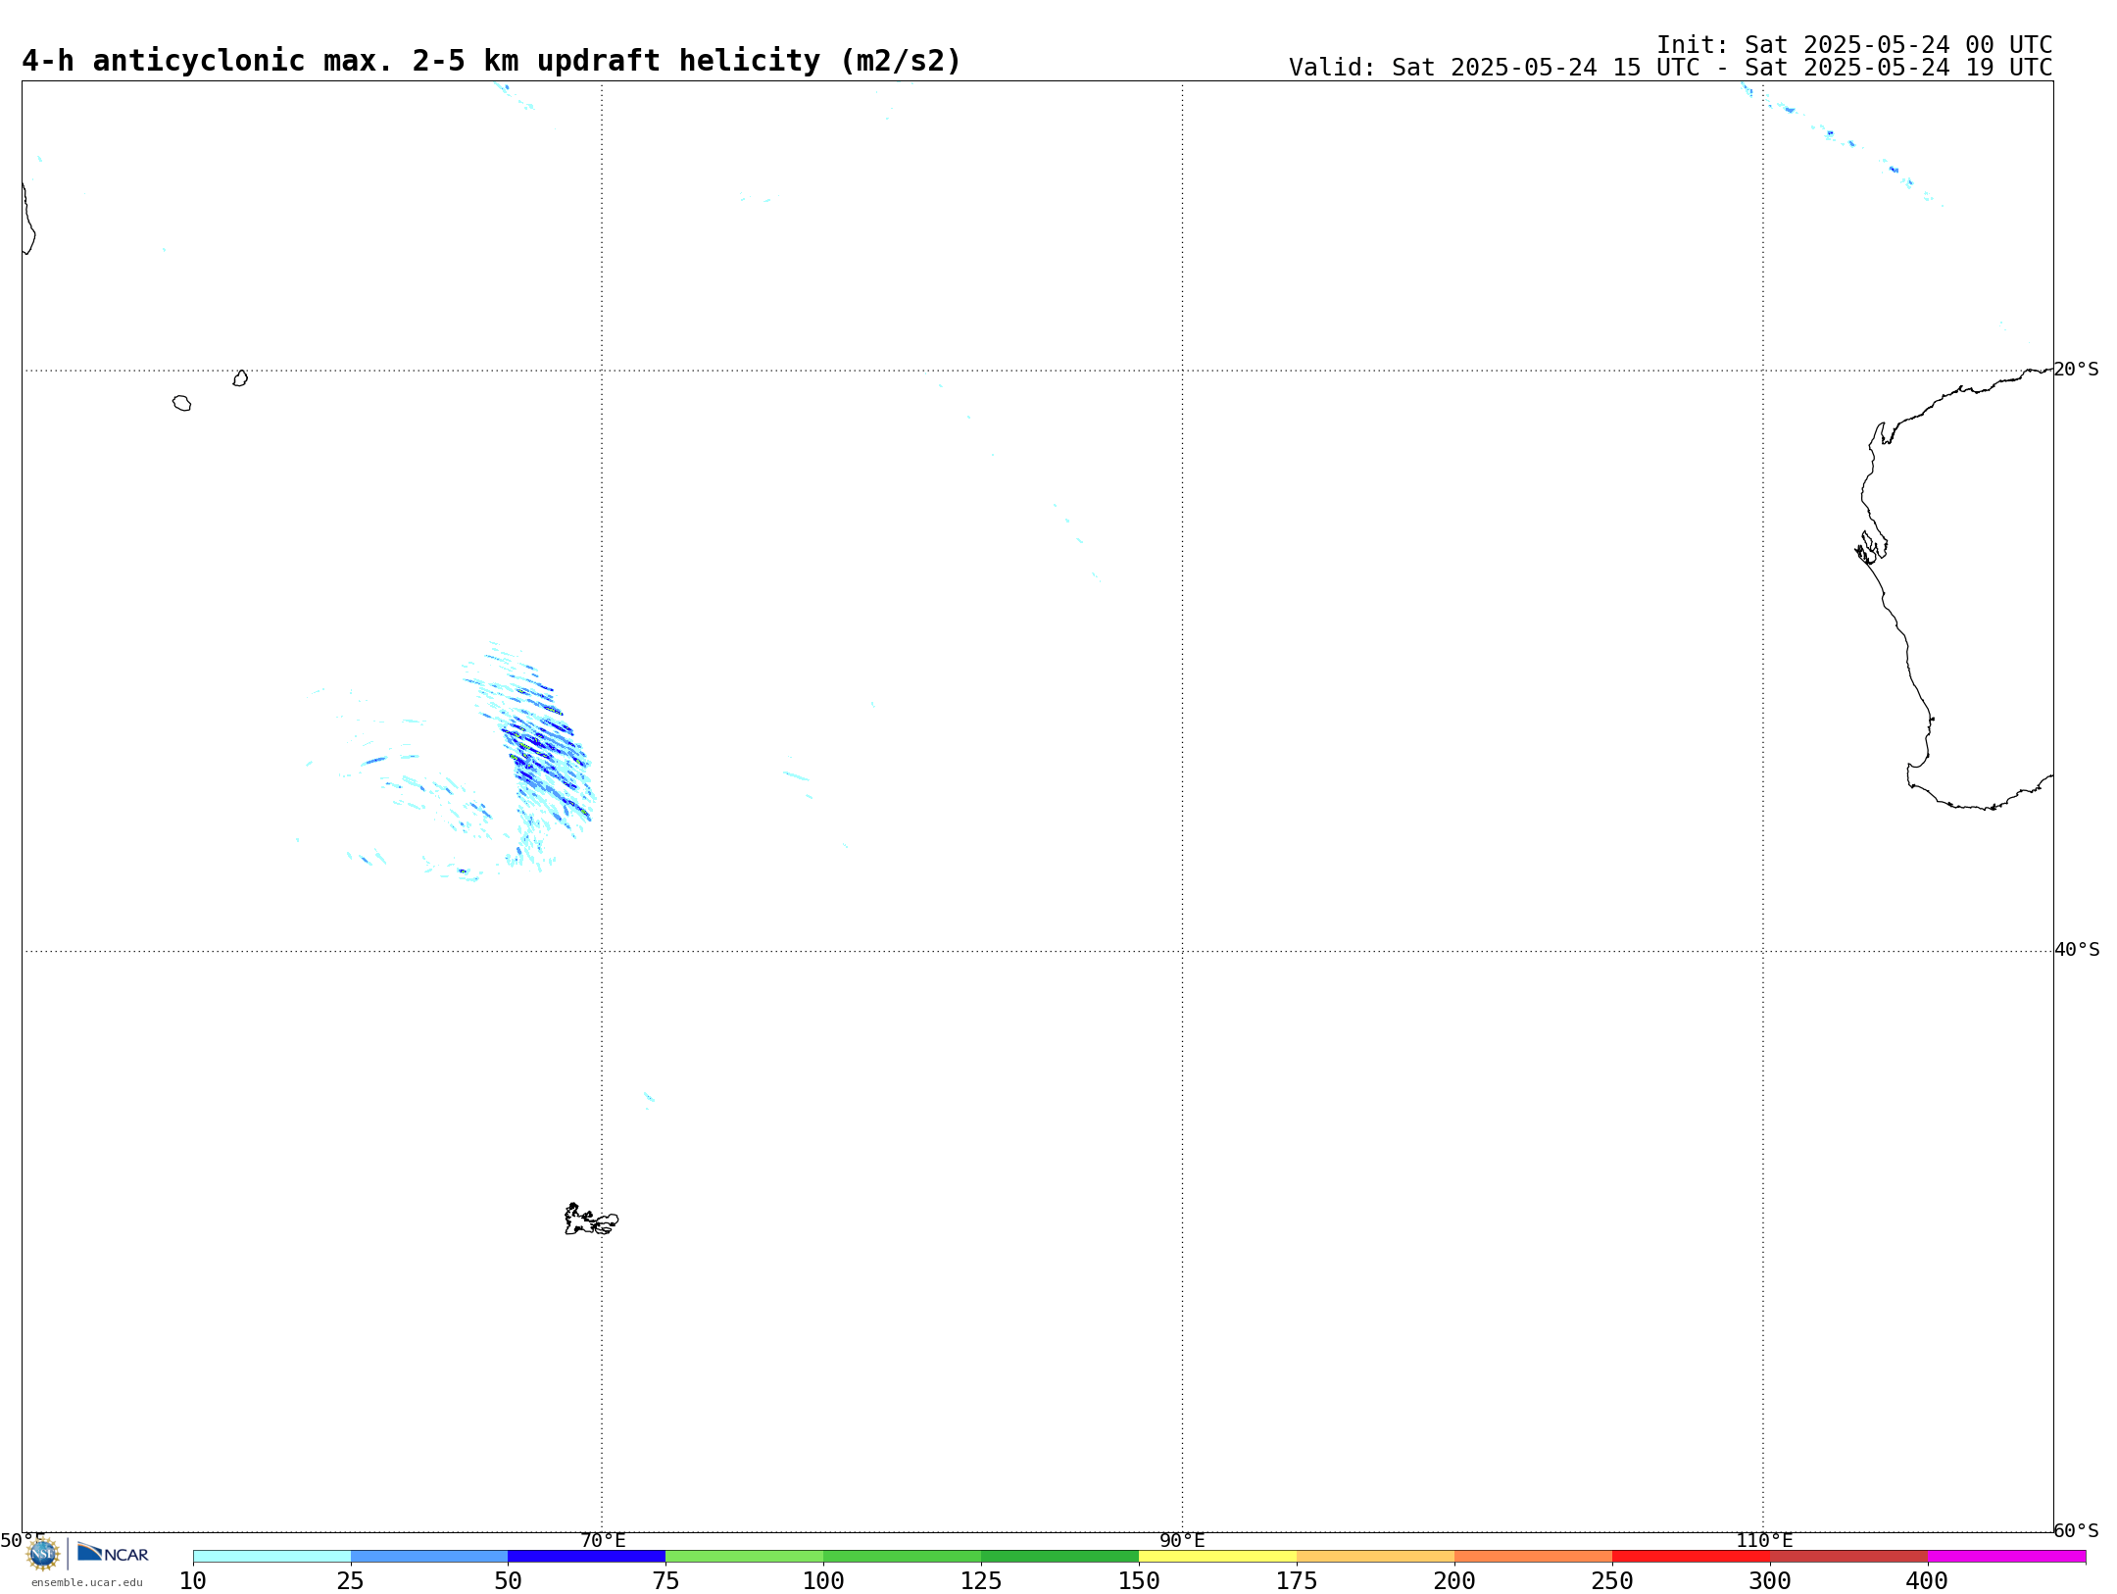Click the Réunion island outline

click(181, 403)
